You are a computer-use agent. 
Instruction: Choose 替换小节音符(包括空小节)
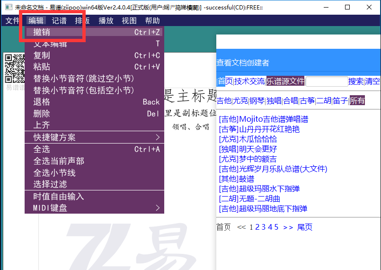[94, 90]
